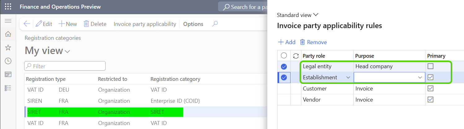The image size is (464, 129).
Task: Click the Edit button
Action: coord(44,24)
